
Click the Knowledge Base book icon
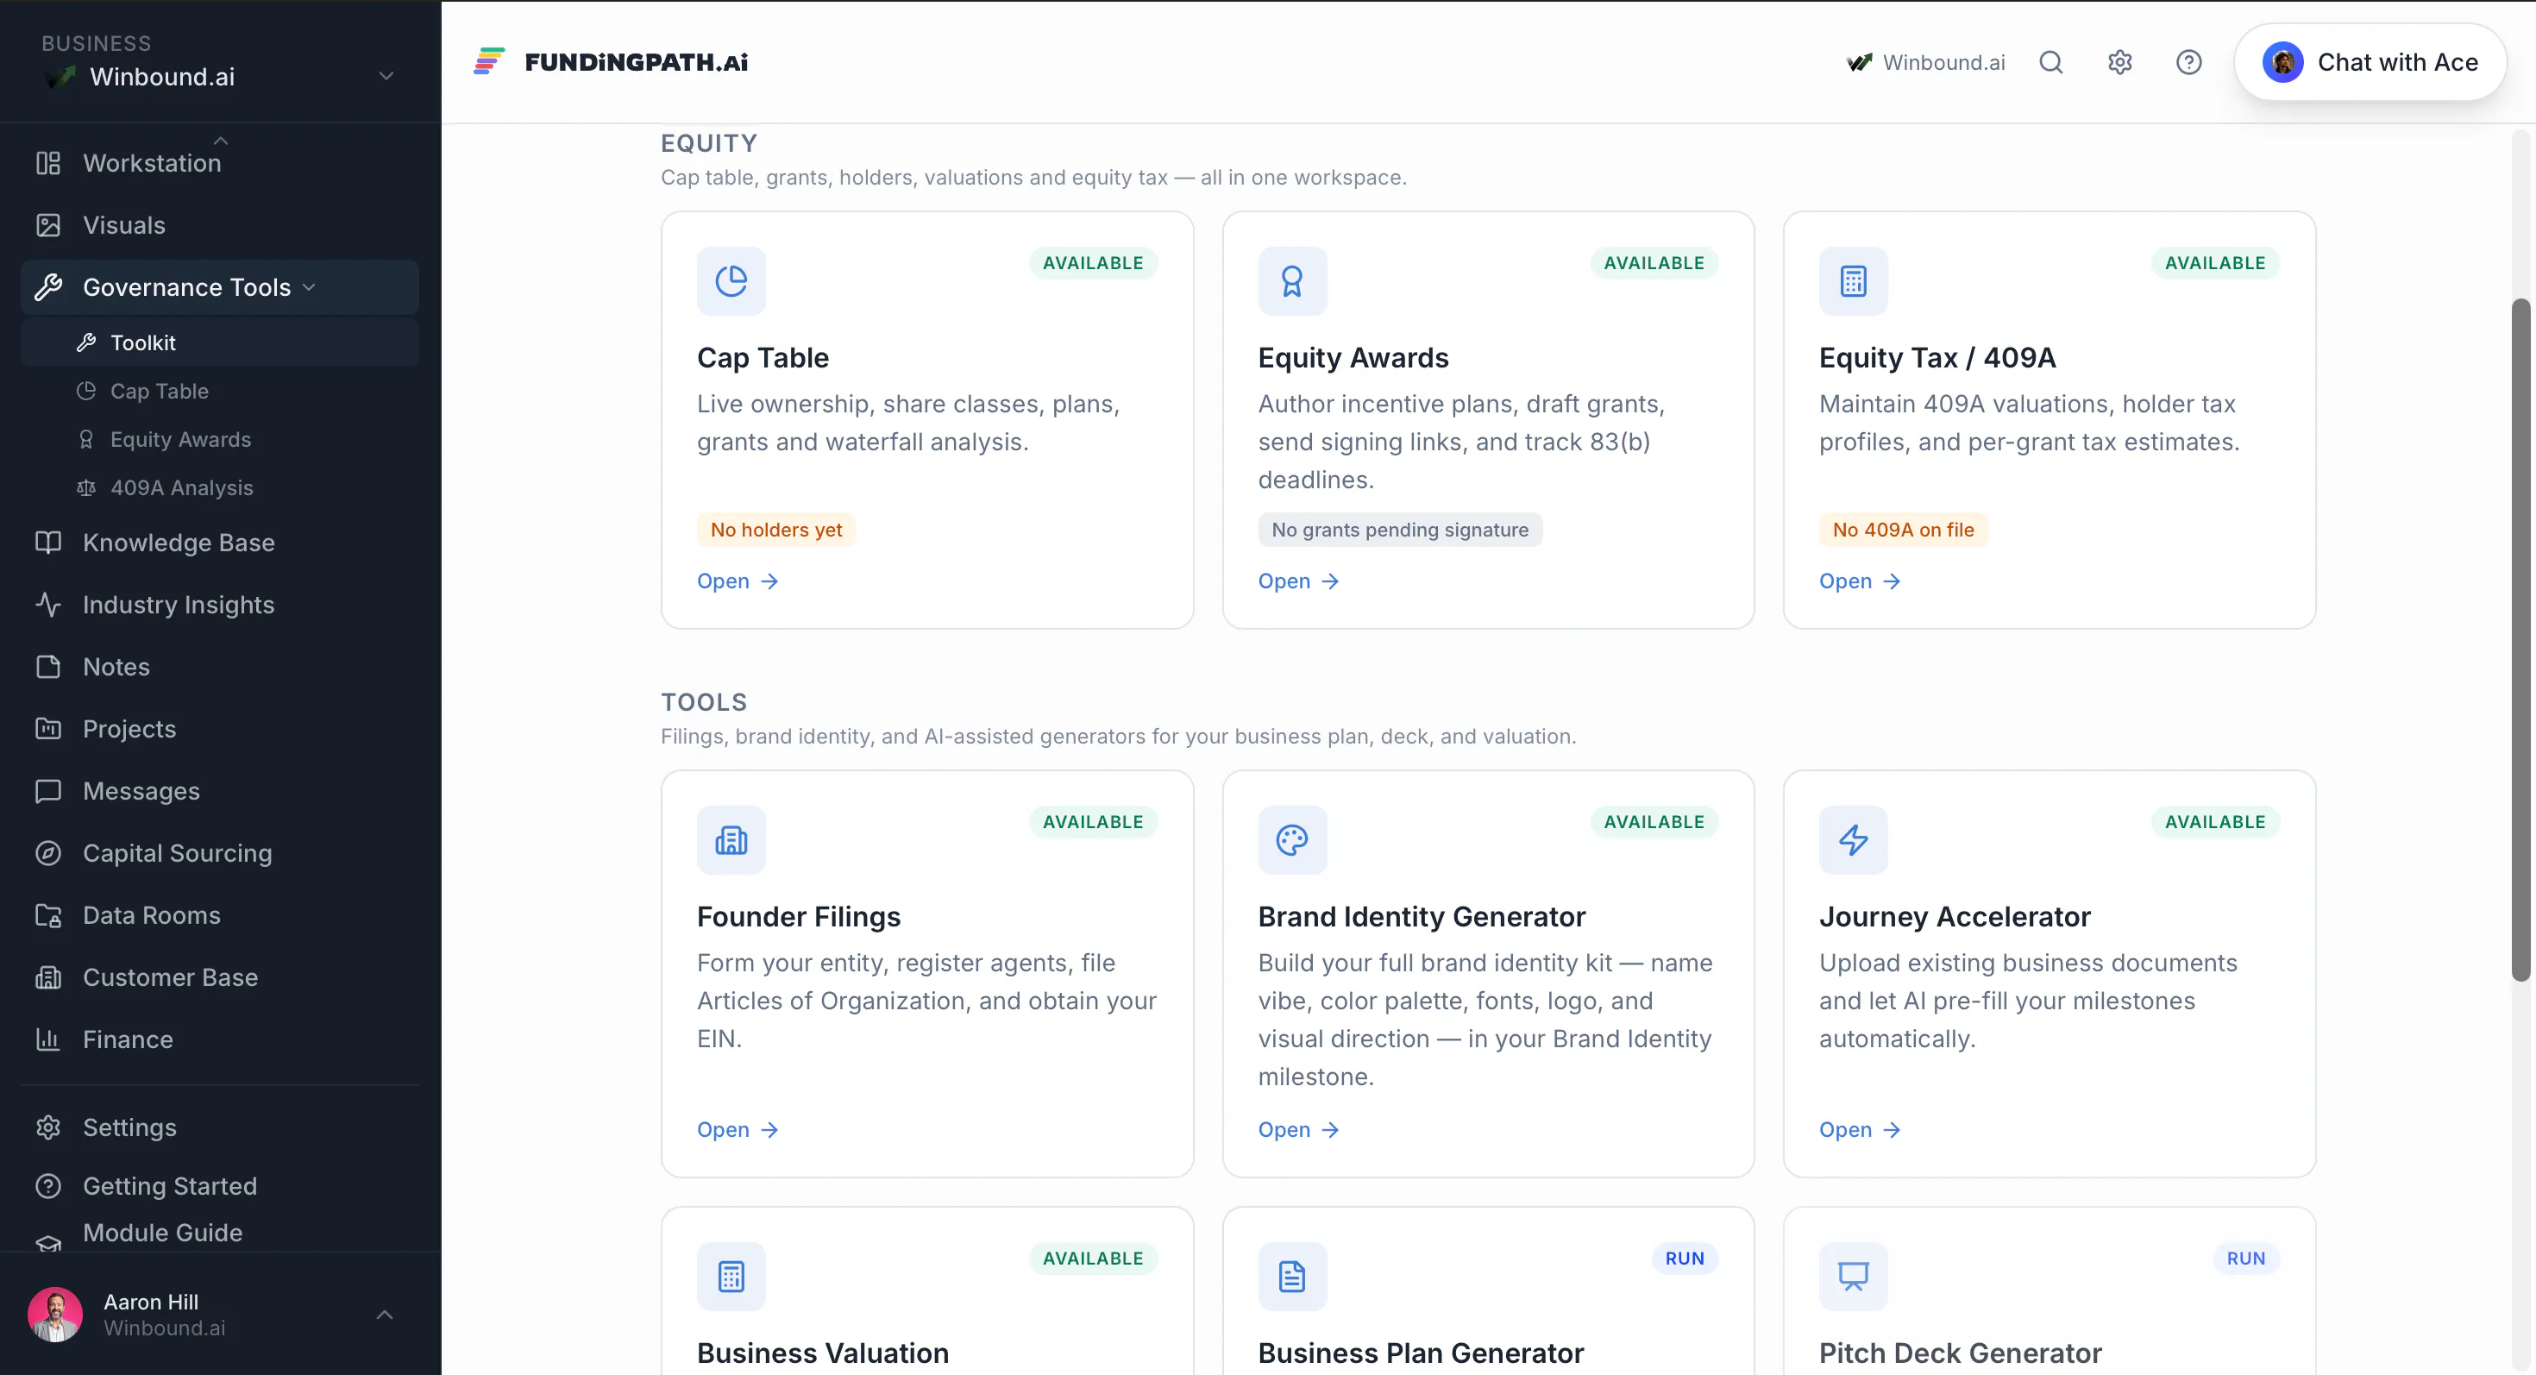pyautogui.click(x=48, y=543)
